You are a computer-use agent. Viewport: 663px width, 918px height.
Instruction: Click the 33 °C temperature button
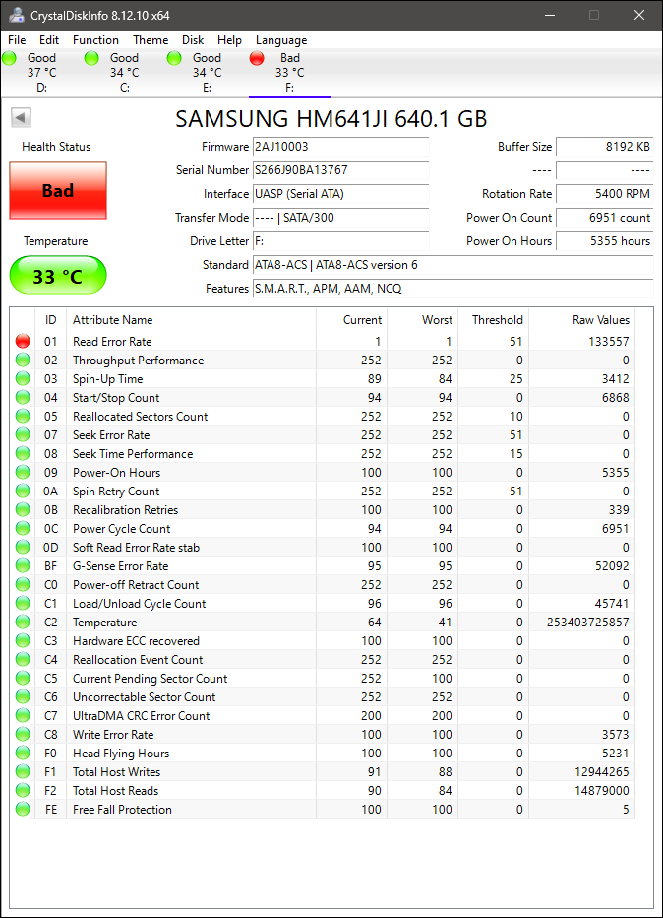click(x=58, y=276)
